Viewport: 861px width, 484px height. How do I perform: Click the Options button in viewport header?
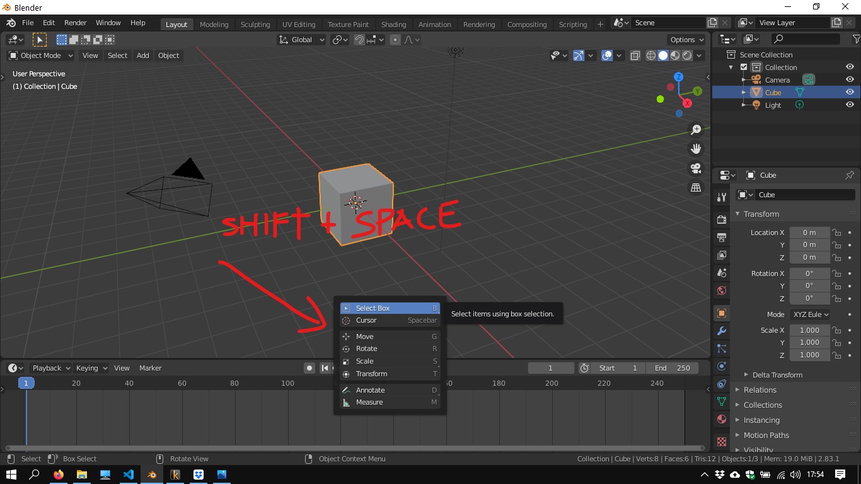tap(686, 40)
